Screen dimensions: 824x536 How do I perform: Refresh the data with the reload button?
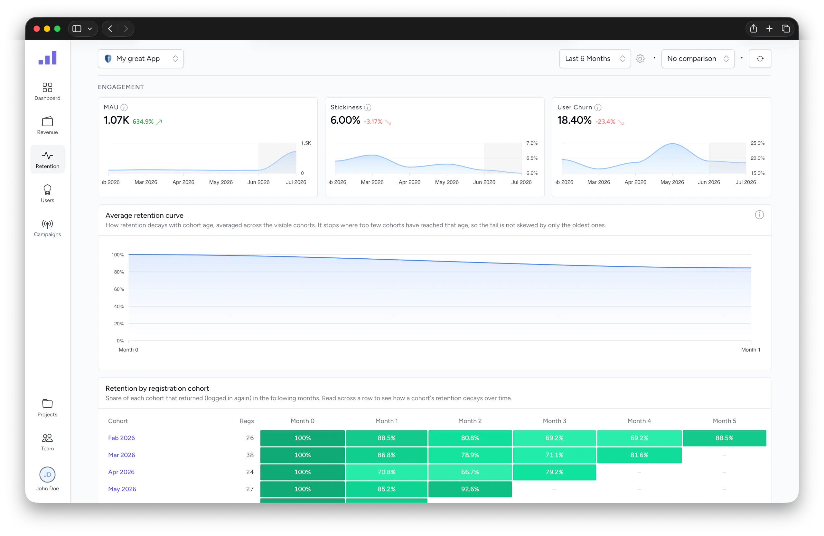[x=760, y=59]
